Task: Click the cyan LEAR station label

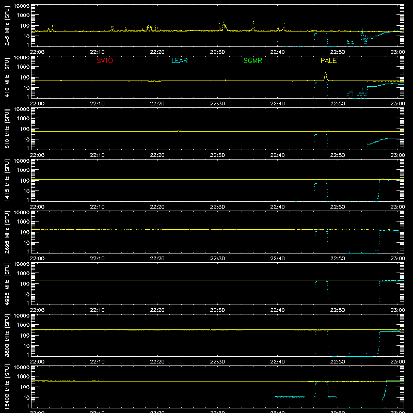Action: click(x=179, y=60)
